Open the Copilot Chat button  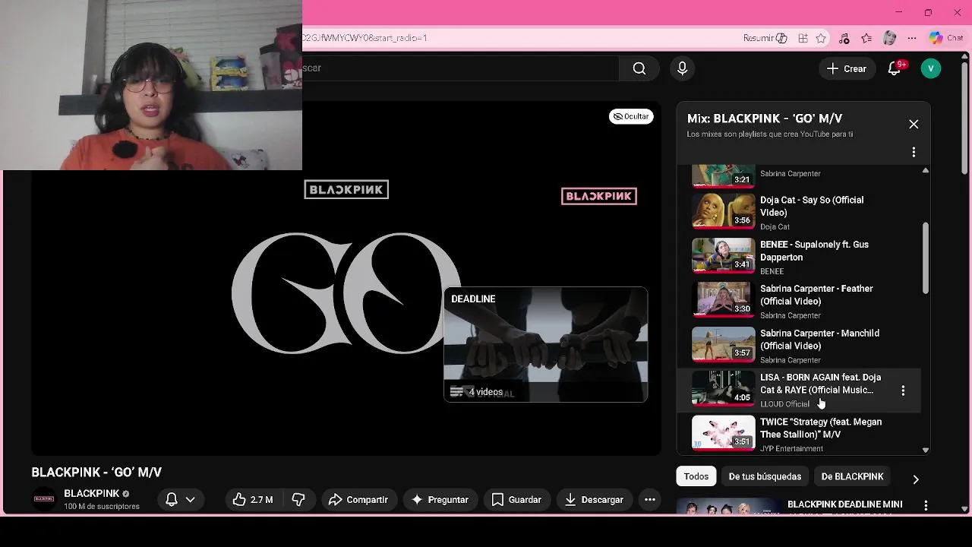pyautogui.click(x=947, y=38)
